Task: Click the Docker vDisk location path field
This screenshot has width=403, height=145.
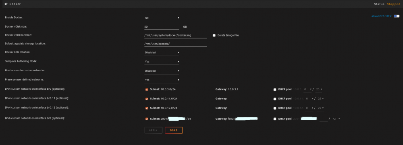Action: [176, 35]
